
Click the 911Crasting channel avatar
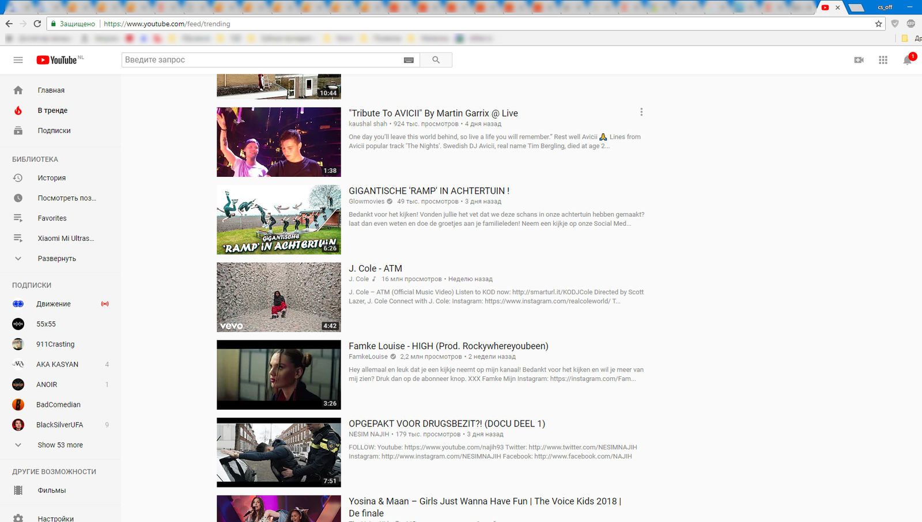[x=18, y=344]
